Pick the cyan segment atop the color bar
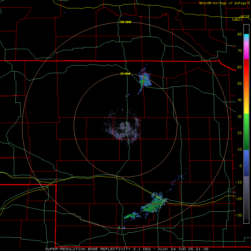 click(x=246, y=37)
